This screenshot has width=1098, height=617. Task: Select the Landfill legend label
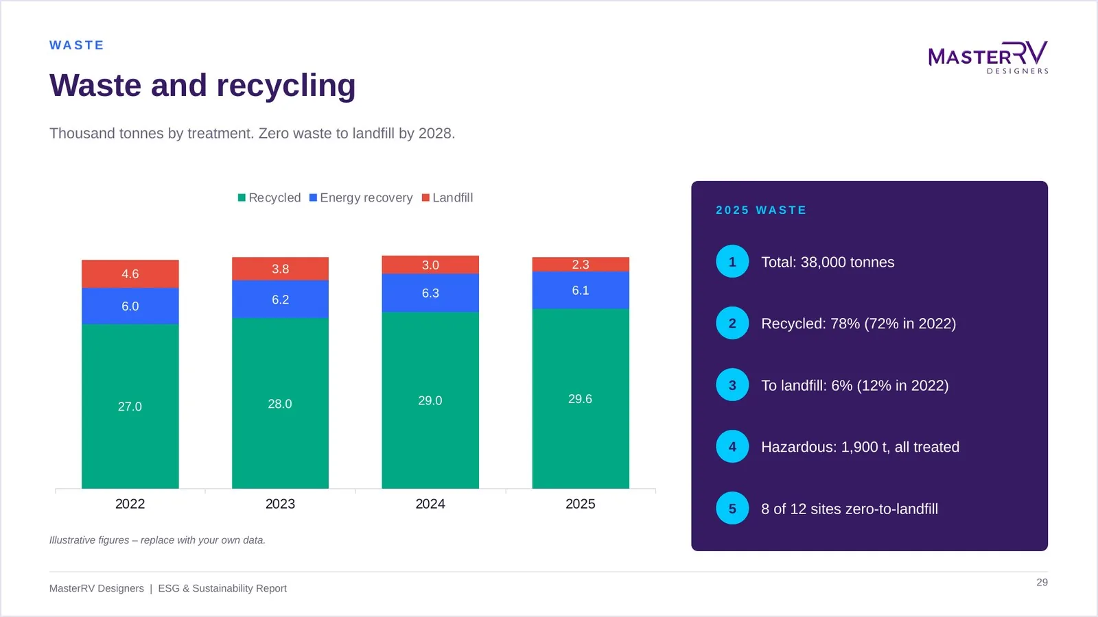pos(452,197)
